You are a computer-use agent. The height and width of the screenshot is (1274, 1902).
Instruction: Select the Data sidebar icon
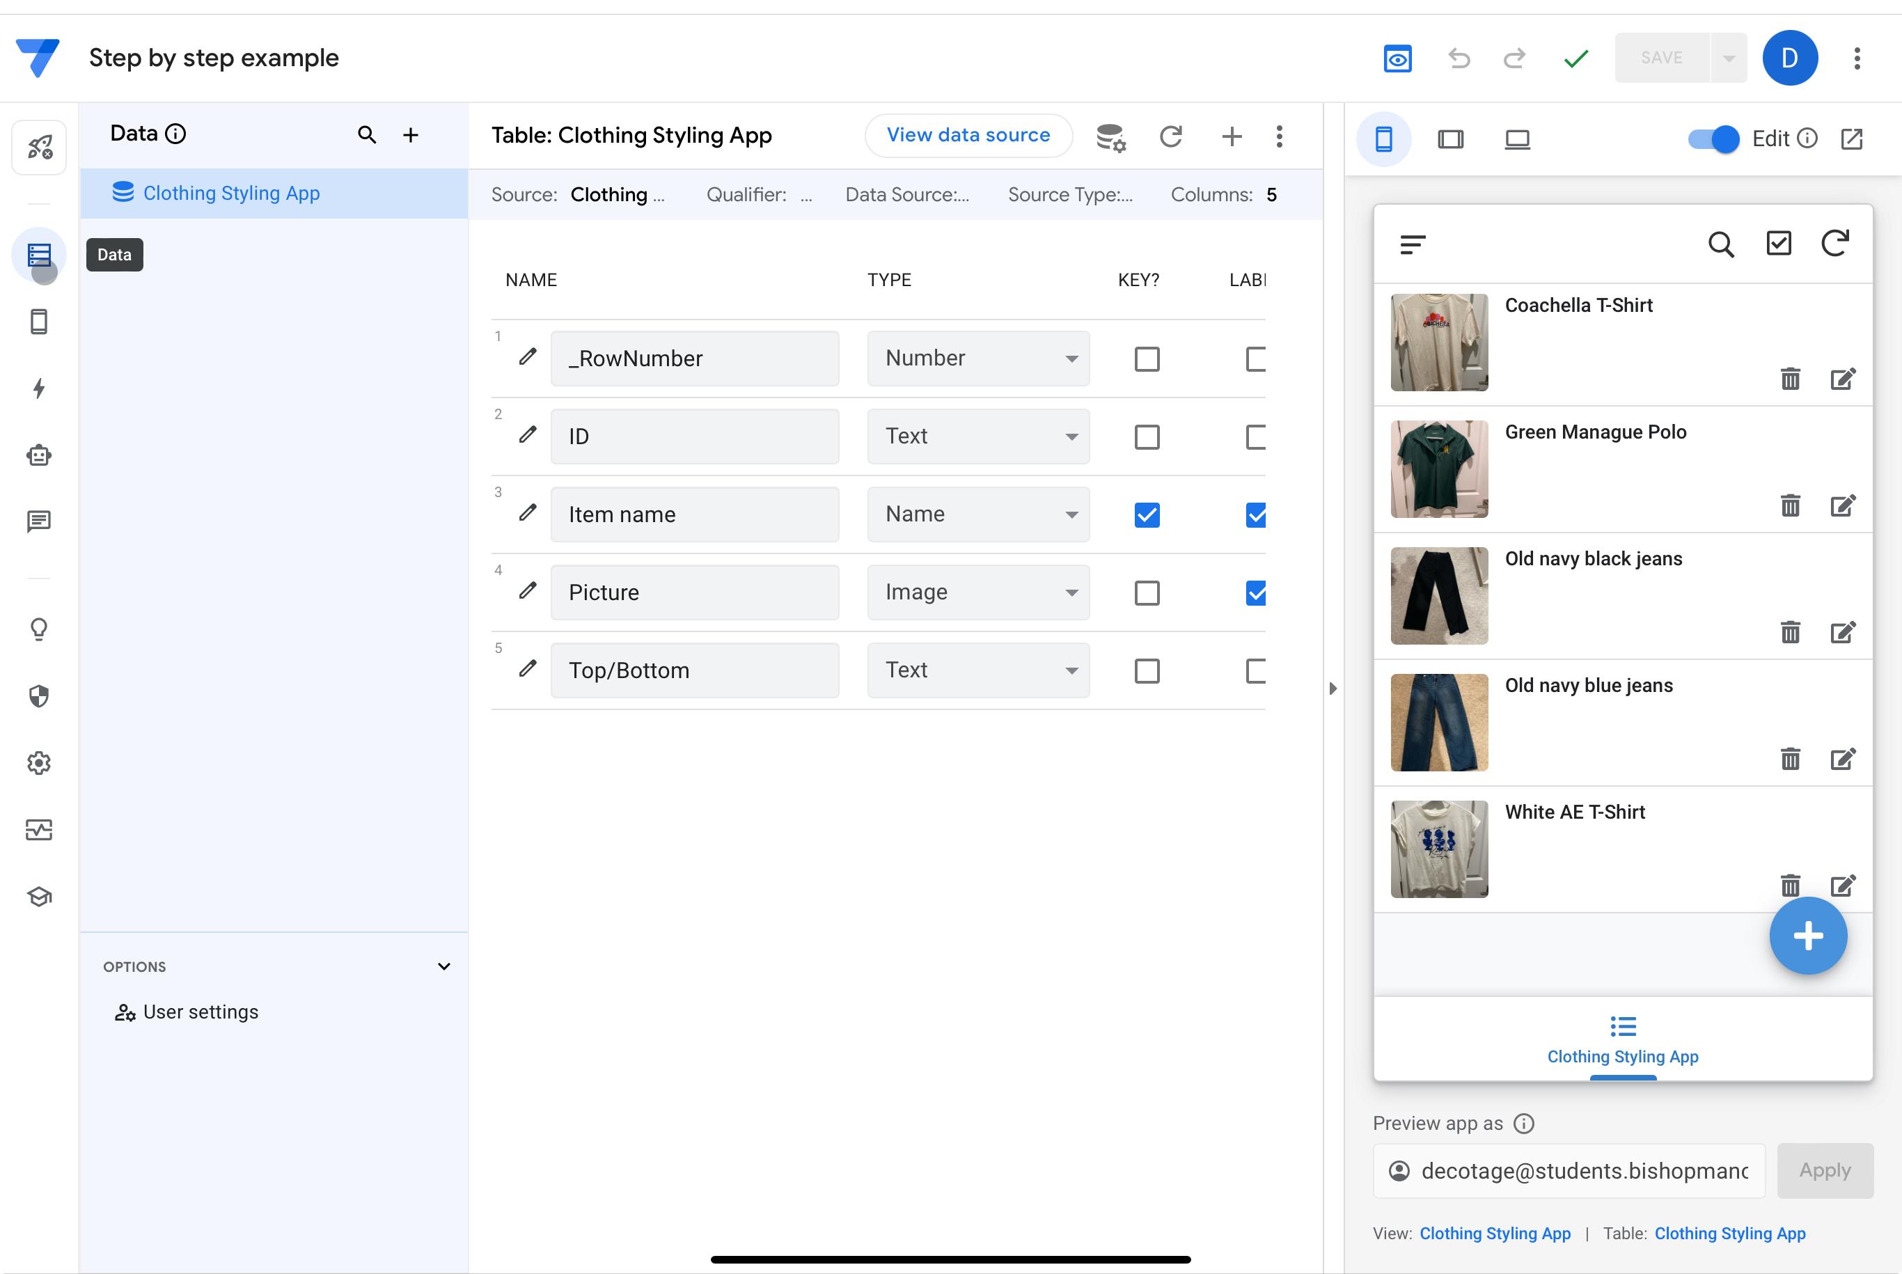tap(39, 255)
